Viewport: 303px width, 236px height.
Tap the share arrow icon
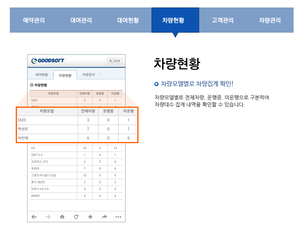(x=104, y=217)
